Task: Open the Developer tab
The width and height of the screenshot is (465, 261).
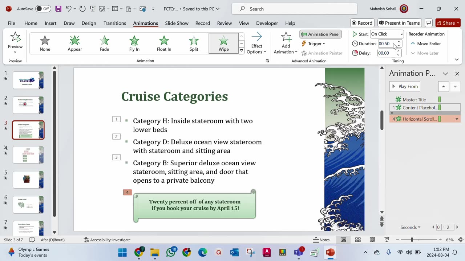Action: coord(267,23)
